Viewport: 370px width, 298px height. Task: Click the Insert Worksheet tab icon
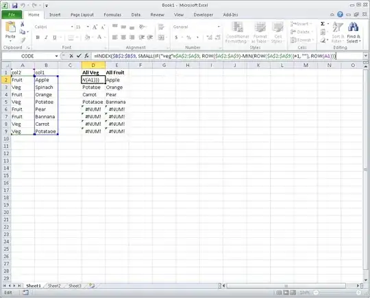coord(92,286)
